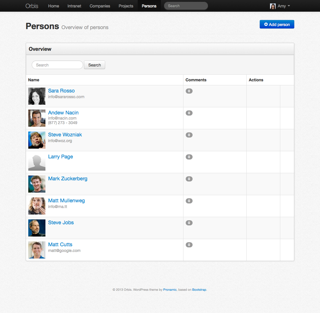Image resolution: width=320 pixels, height=313 pixels.
Task: Focus the top navigation search field
Action: coord(186,6)
